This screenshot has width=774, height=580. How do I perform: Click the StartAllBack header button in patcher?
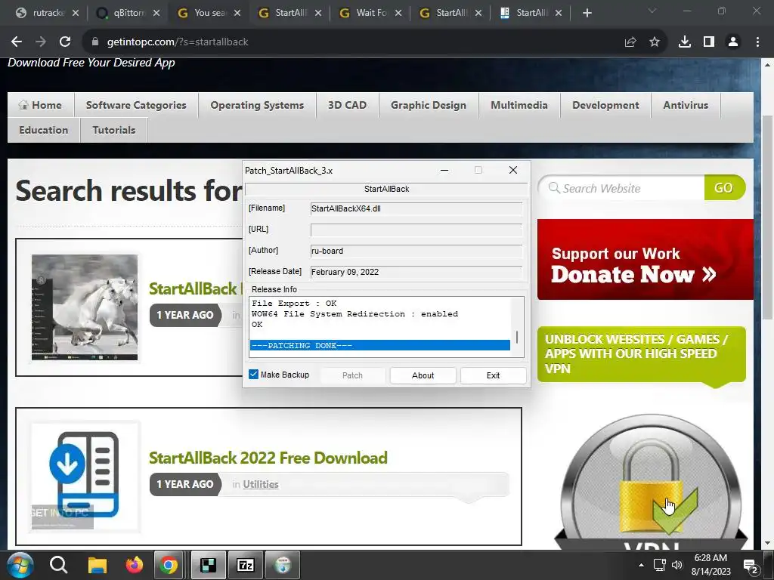tap(386, 189)
